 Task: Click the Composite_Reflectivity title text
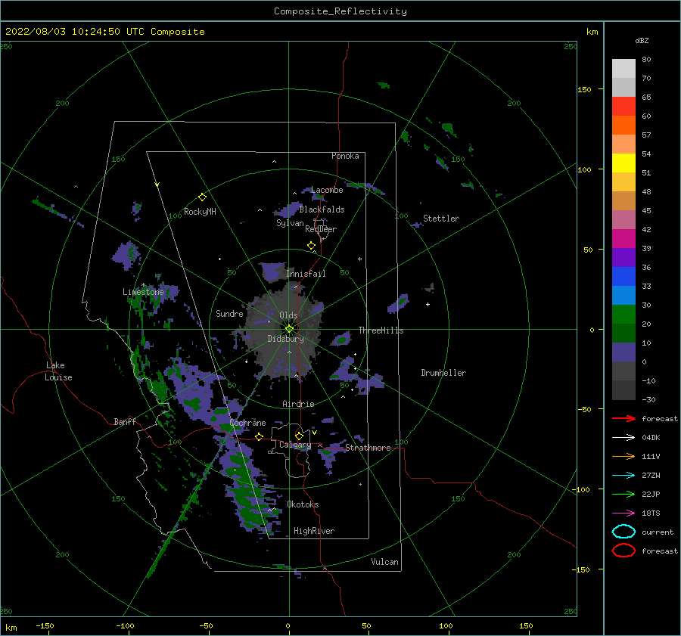[x=340, y=11]
